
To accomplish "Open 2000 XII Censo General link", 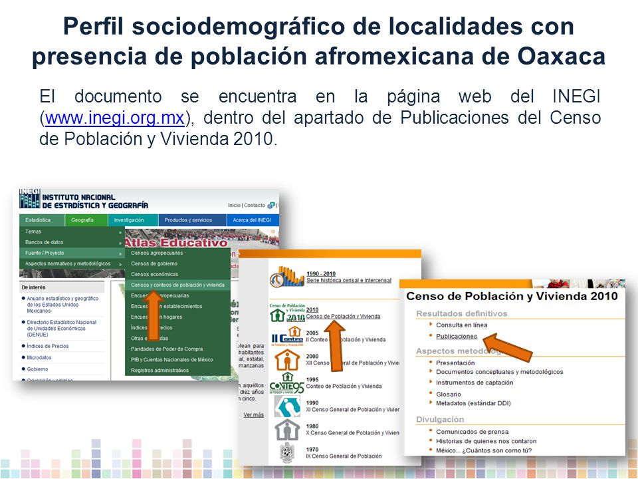I will pos(352,363).
